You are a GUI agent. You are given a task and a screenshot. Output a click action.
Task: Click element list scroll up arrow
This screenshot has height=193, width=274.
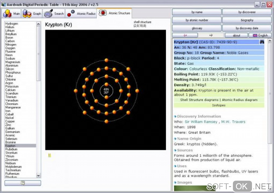click(38, 24)
